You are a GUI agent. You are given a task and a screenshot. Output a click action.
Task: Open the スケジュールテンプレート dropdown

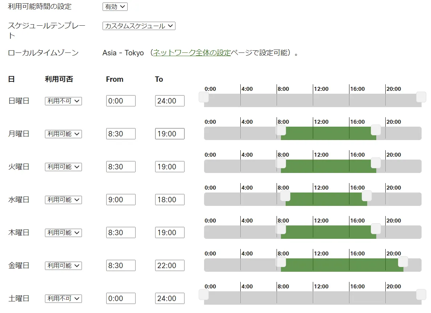[139, 26]
